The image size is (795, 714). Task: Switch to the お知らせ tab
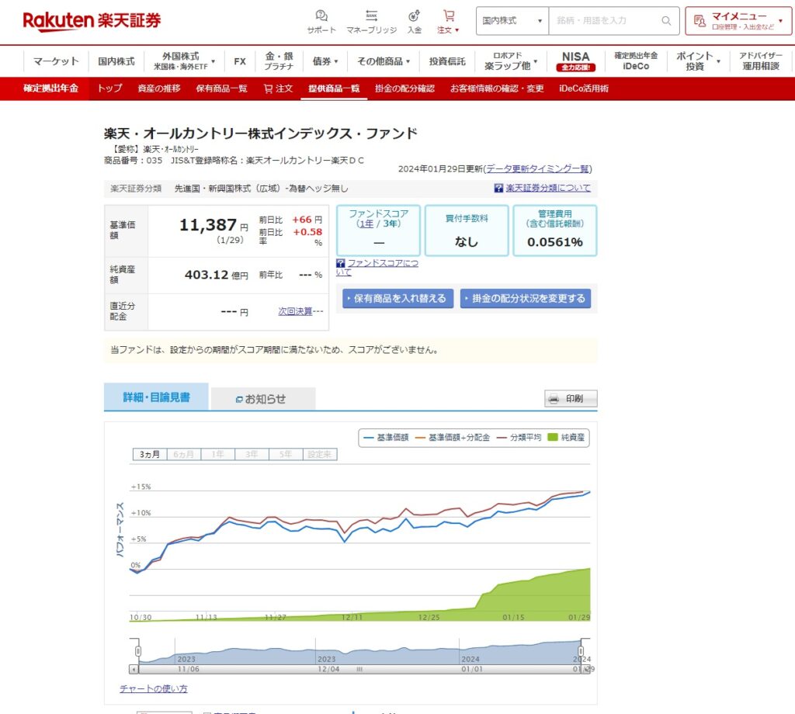point(263,399)
